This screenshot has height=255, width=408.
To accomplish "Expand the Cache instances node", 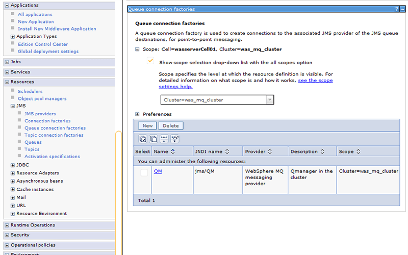I will pos(12,189).
